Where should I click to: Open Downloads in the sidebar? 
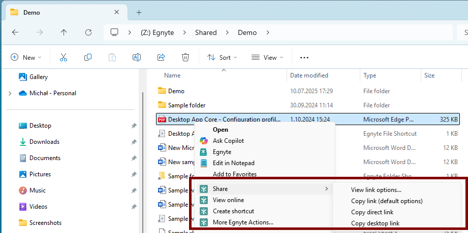tap(44, 142)
